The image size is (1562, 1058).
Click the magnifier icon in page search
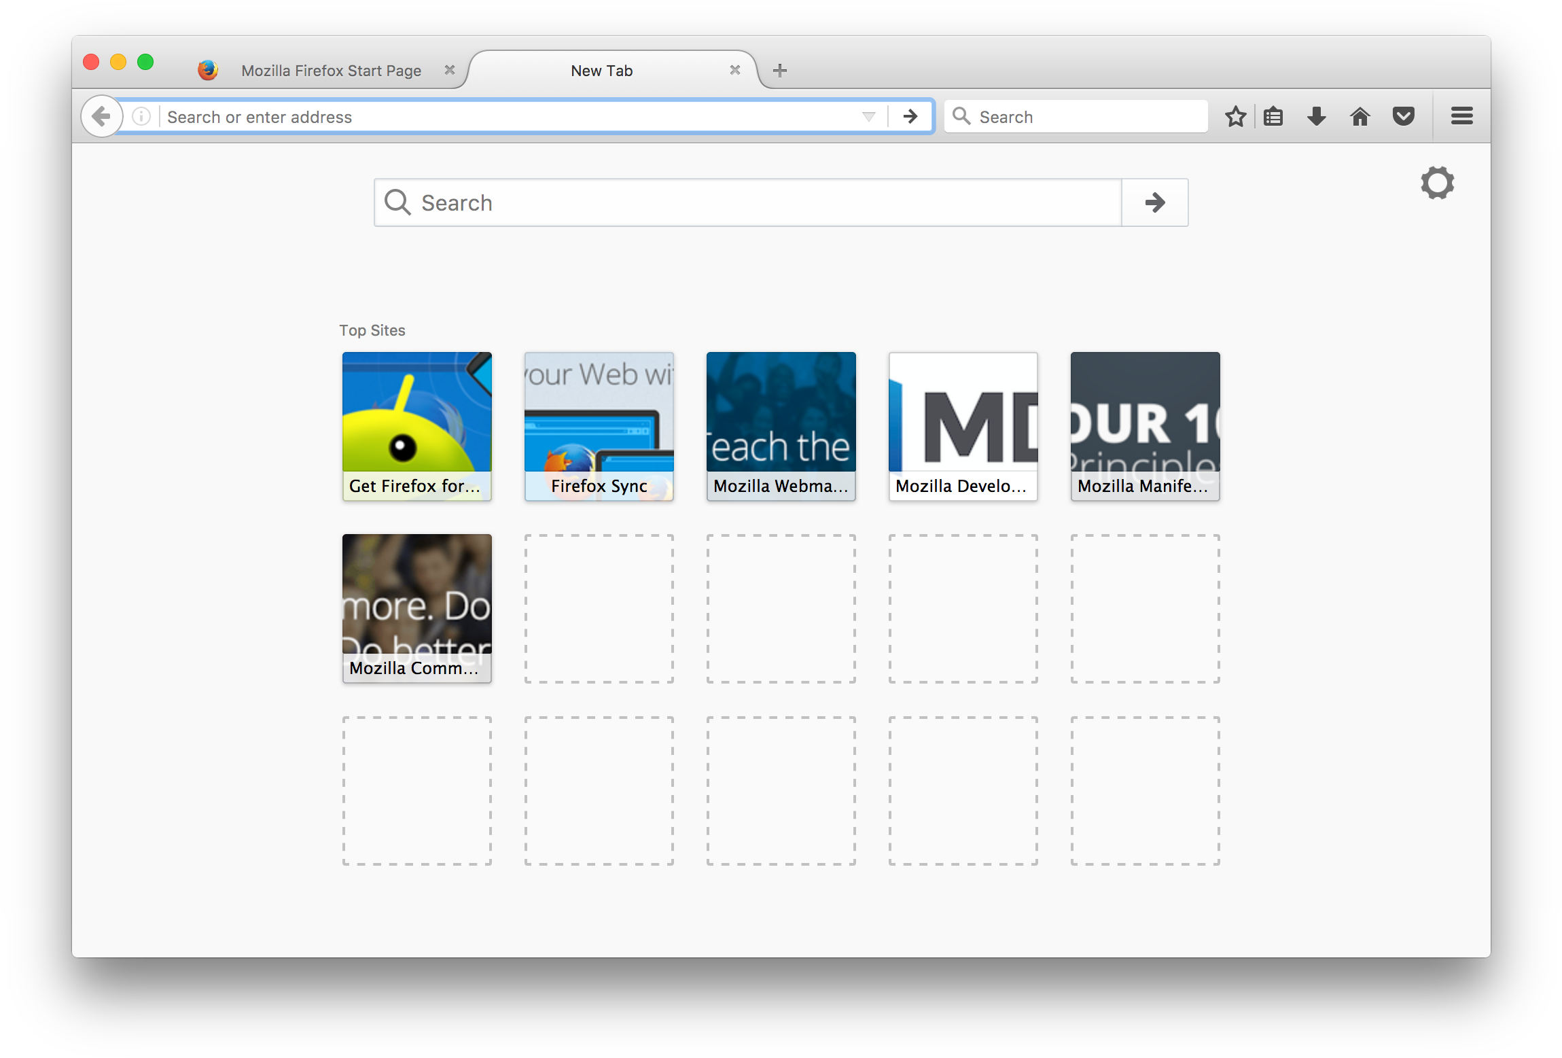(397, 202)
